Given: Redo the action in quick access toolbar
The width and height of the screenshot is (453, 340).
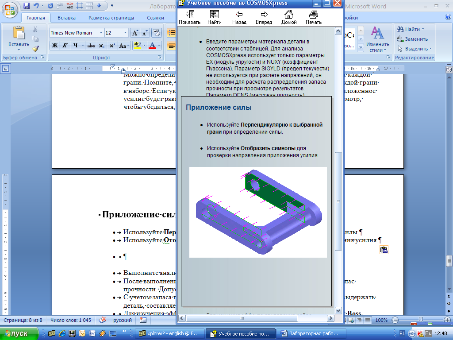Looking at the screenshot, I should tap(50, 5).
